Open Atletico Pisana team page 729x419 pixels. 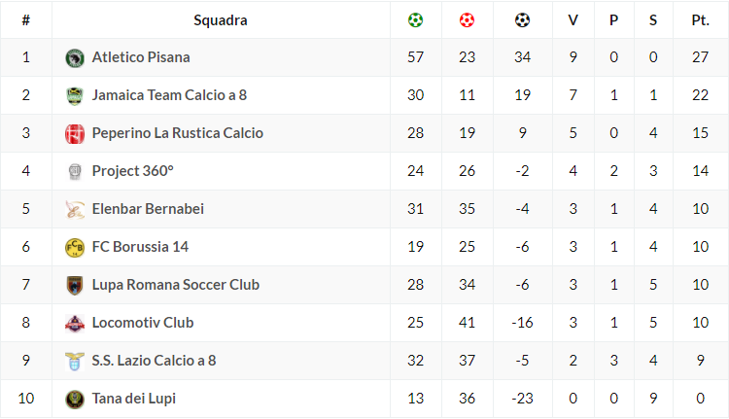141,57
